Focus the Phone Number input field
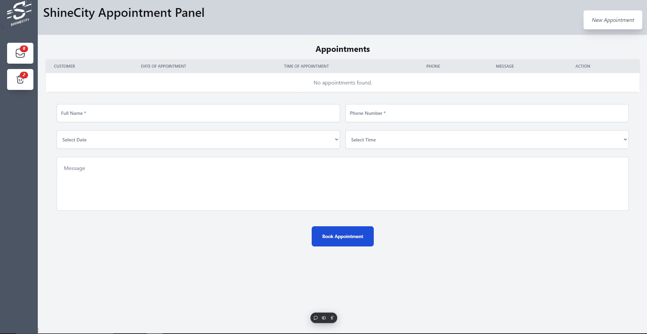The image size is (647, 334). [x=487, y=113]
